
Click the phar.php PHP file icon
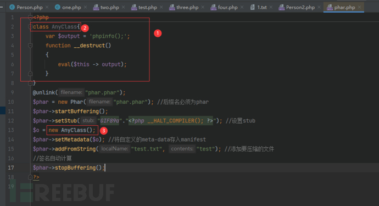coord(330,8)
